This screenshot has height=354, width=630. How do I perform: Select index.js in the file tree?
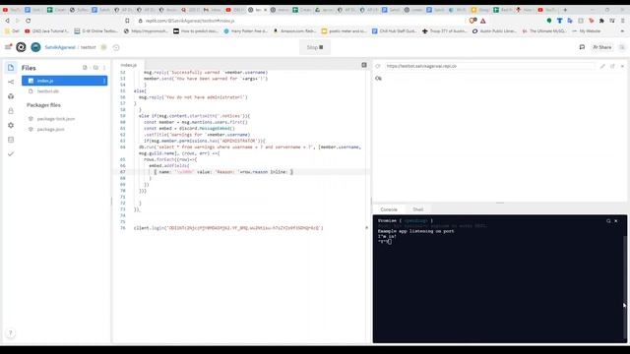click(x=64, y=81)
